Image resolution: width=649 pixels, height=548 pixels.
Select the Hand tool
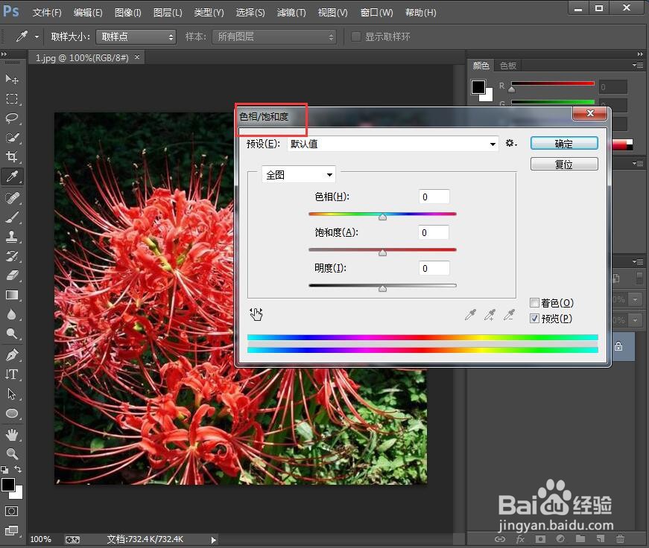[x=12, y=435]
